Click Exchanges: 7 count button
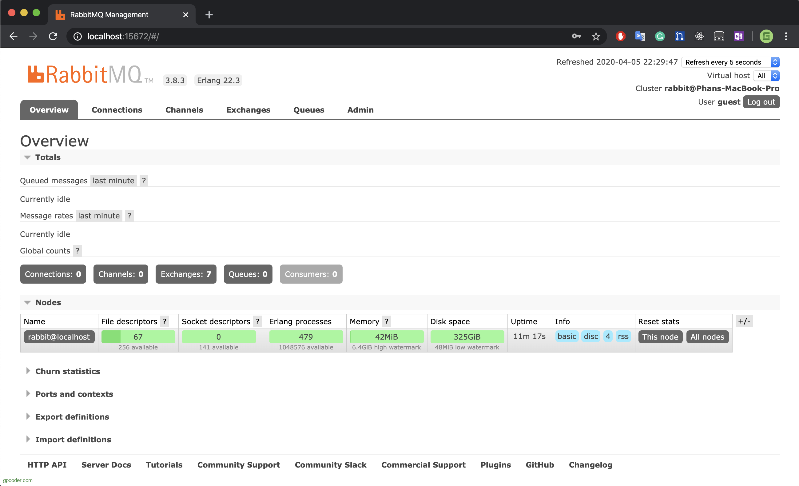This screenshot has width=799, height=486. coord(186,274)
